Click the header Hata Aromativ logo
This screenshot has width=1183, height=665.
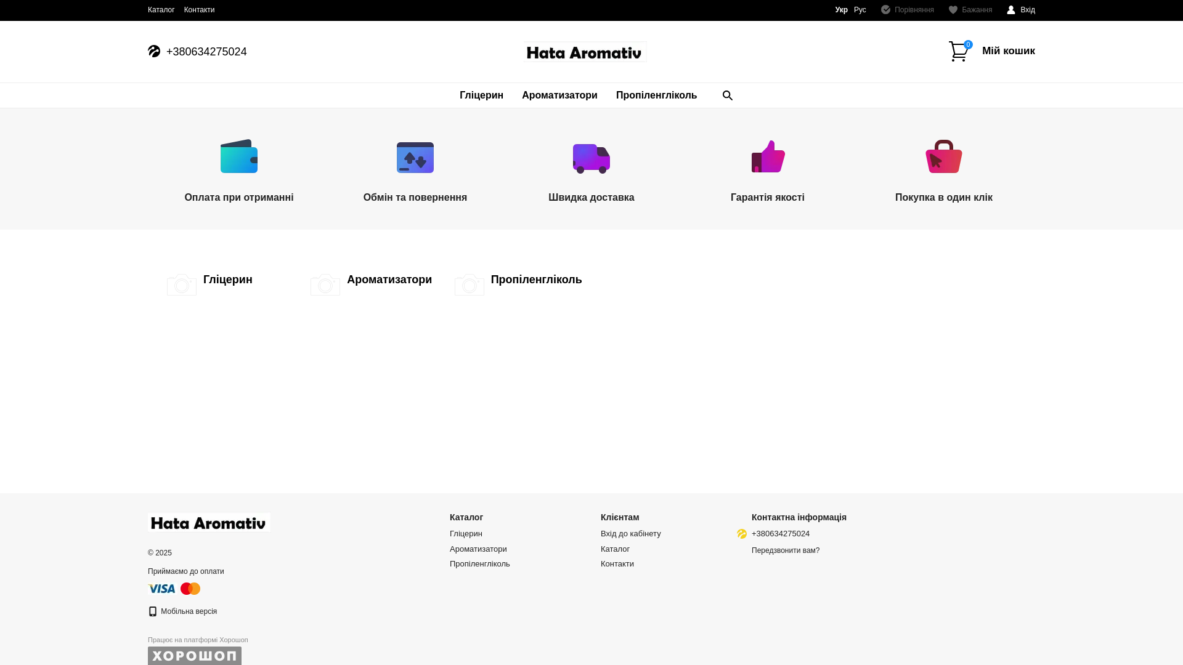(x=585, y=52)
